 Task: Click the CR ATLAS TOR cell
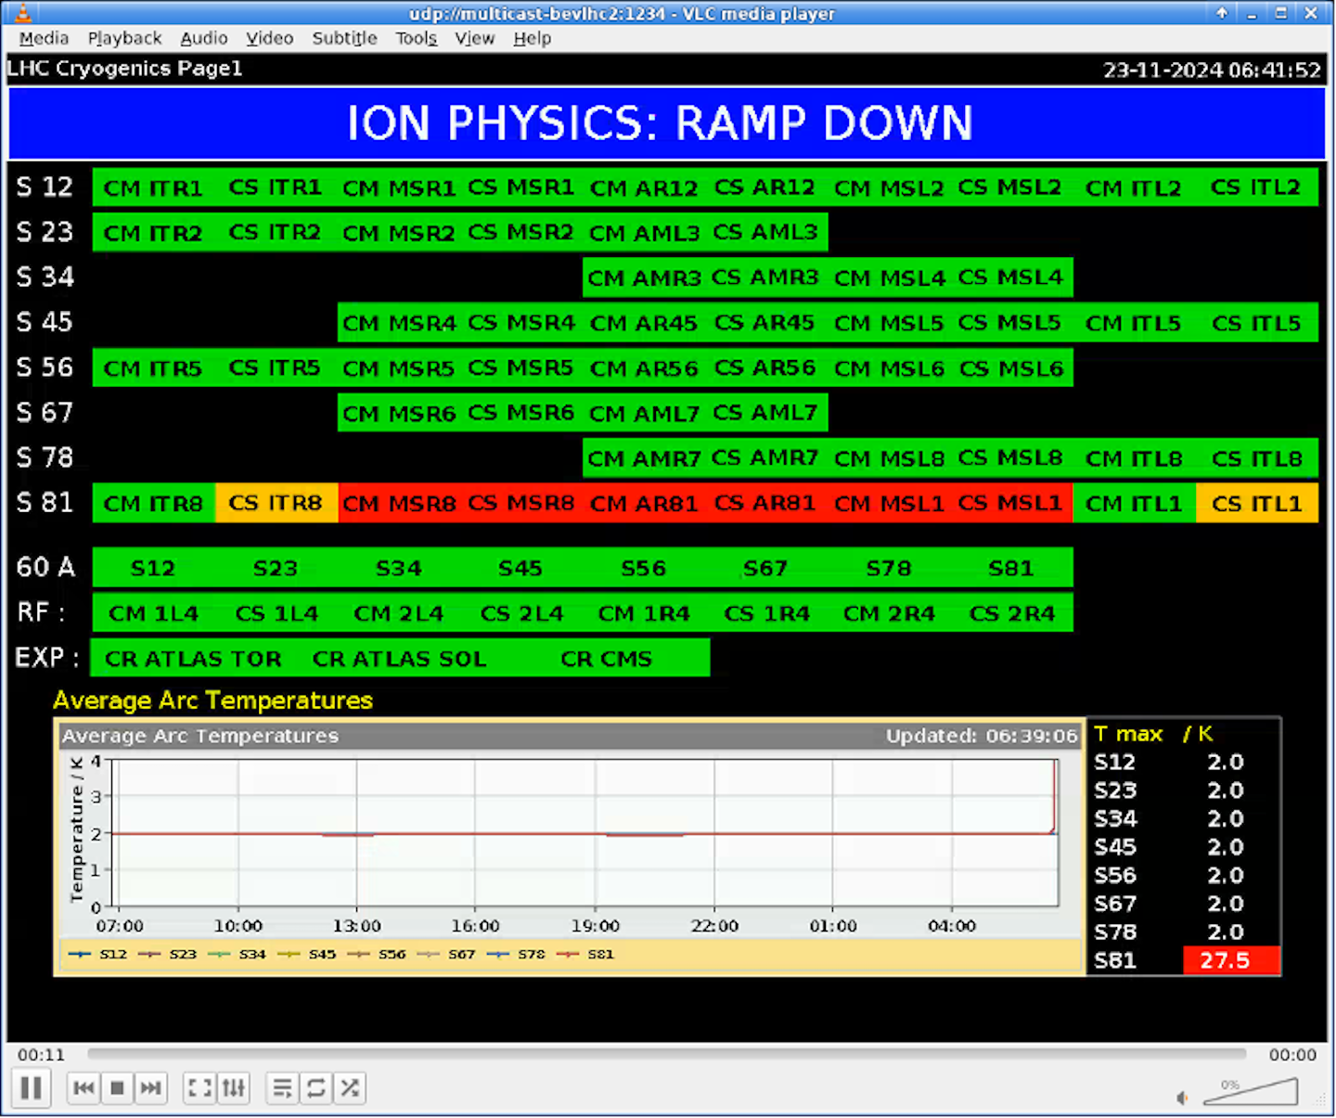point(193,659)
